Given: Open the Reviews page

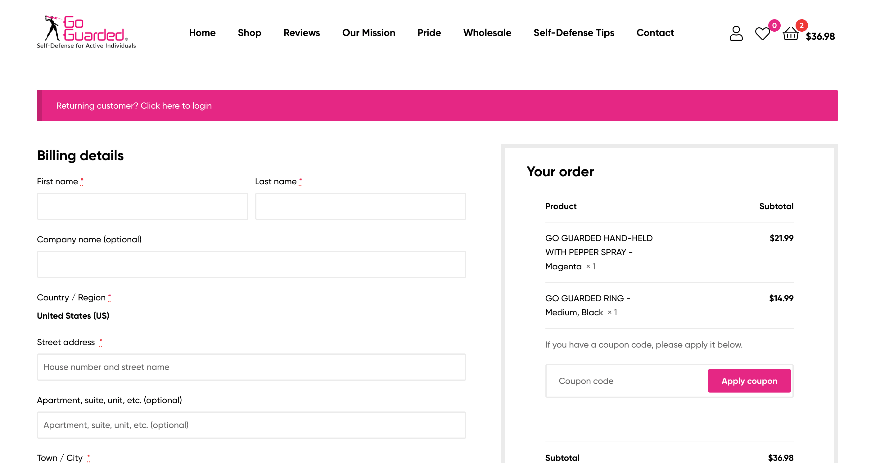Looking at the screenshot, I should [x=301, y=33].
